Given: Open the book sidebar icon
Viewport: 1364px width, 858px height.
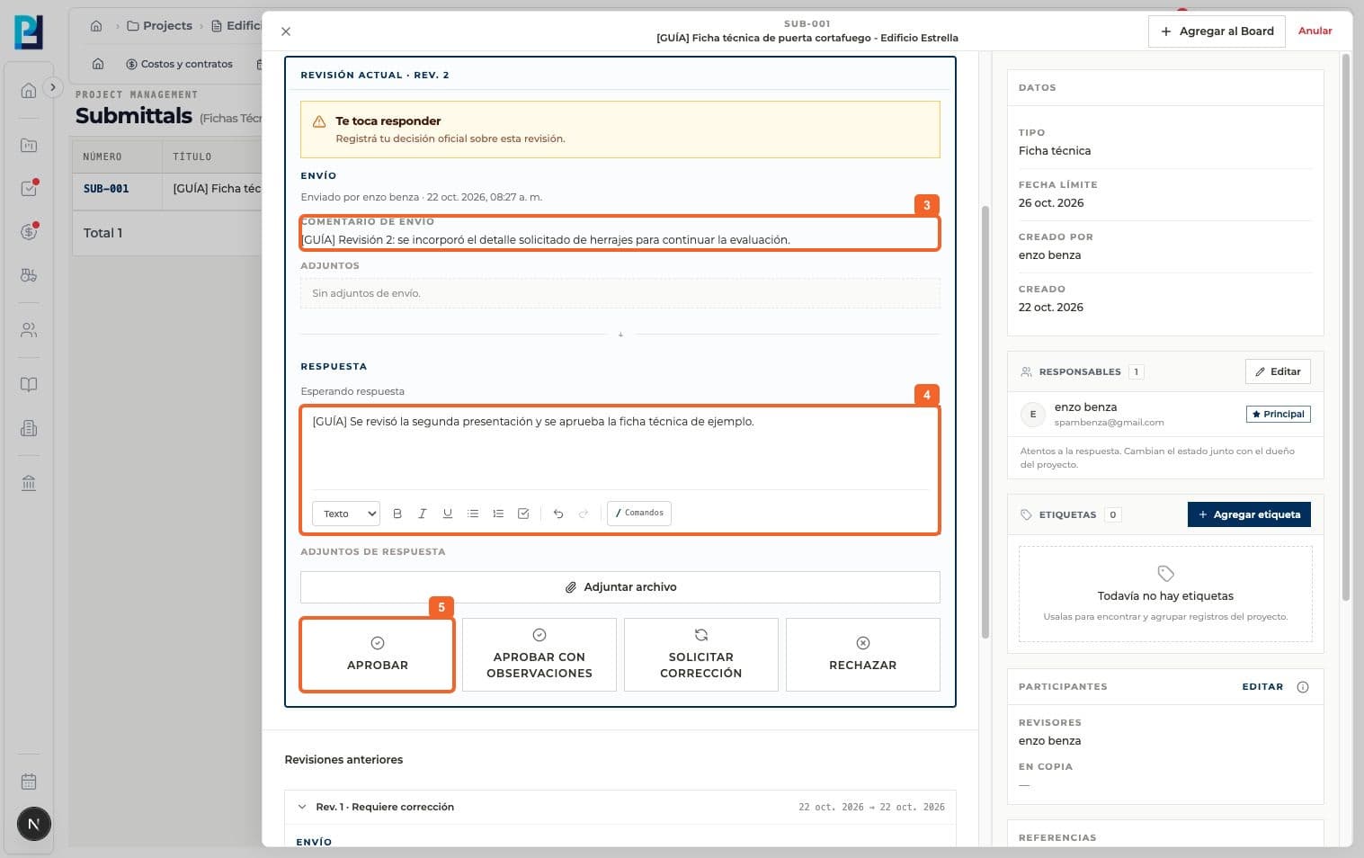Looking at the screenshot, I should point(29,385).
